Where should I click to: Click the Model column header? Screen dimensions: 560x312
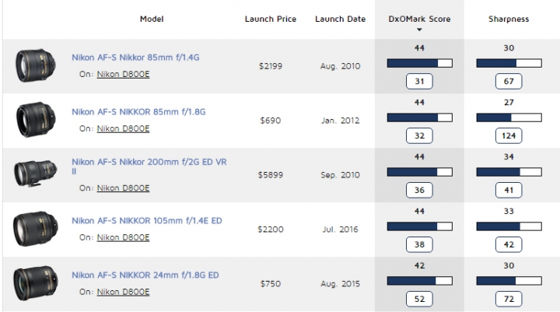coord(152,18)
